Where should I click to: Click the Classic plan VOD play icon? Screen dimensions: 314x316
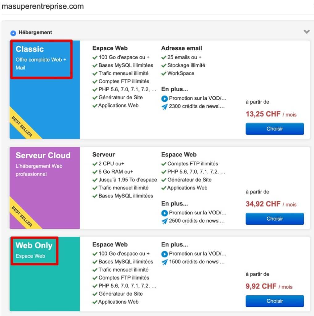[164, 99]
